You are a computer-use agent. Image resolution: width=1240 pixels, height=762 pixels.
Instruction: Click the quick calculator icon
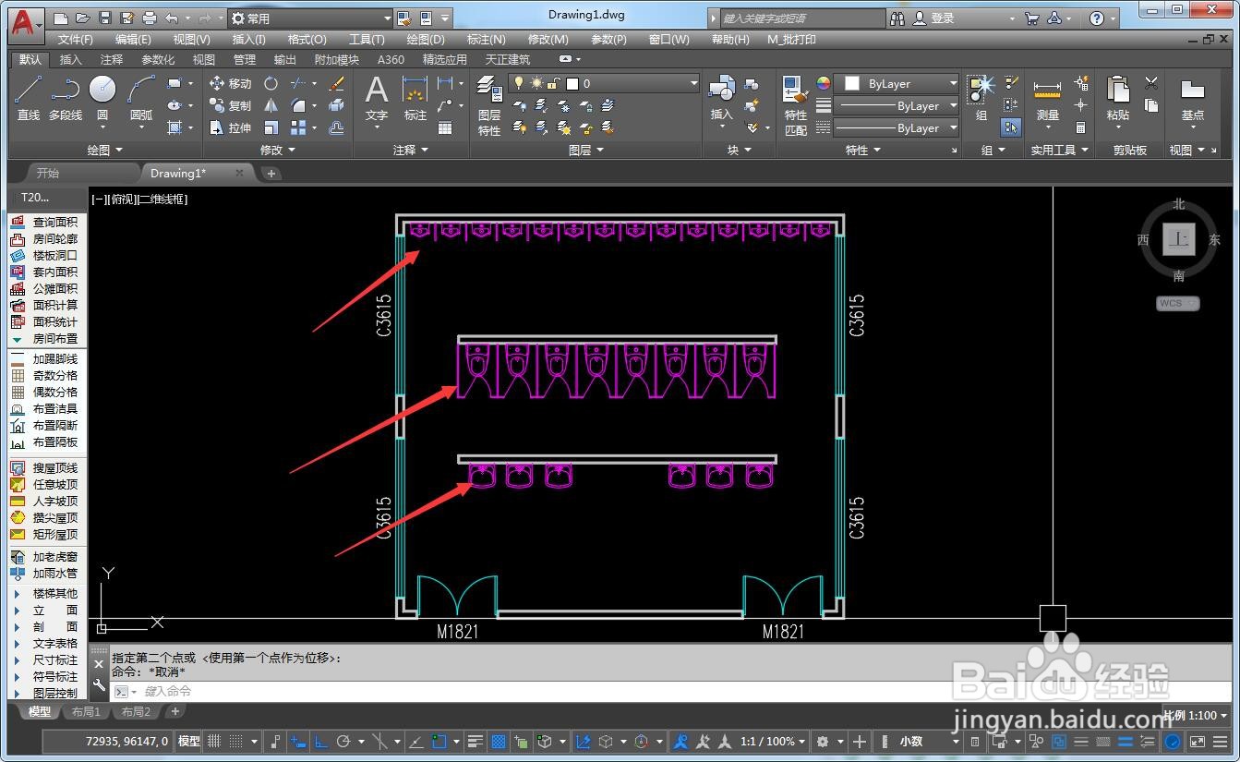(x=1080, y=127)
